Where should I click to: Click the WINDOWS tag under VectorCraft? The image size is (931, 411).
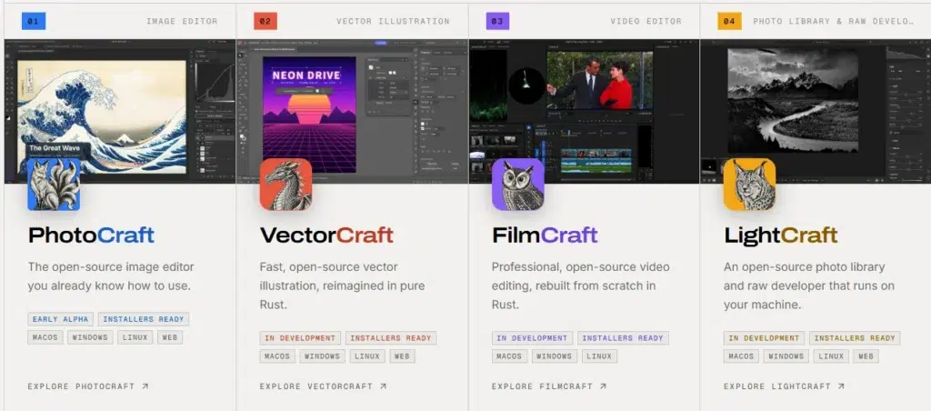323,356
